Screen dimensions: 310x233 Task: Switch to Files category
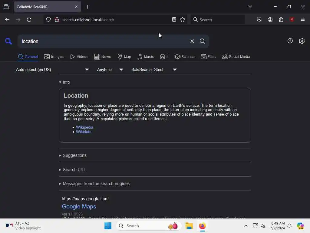(208, 57)
